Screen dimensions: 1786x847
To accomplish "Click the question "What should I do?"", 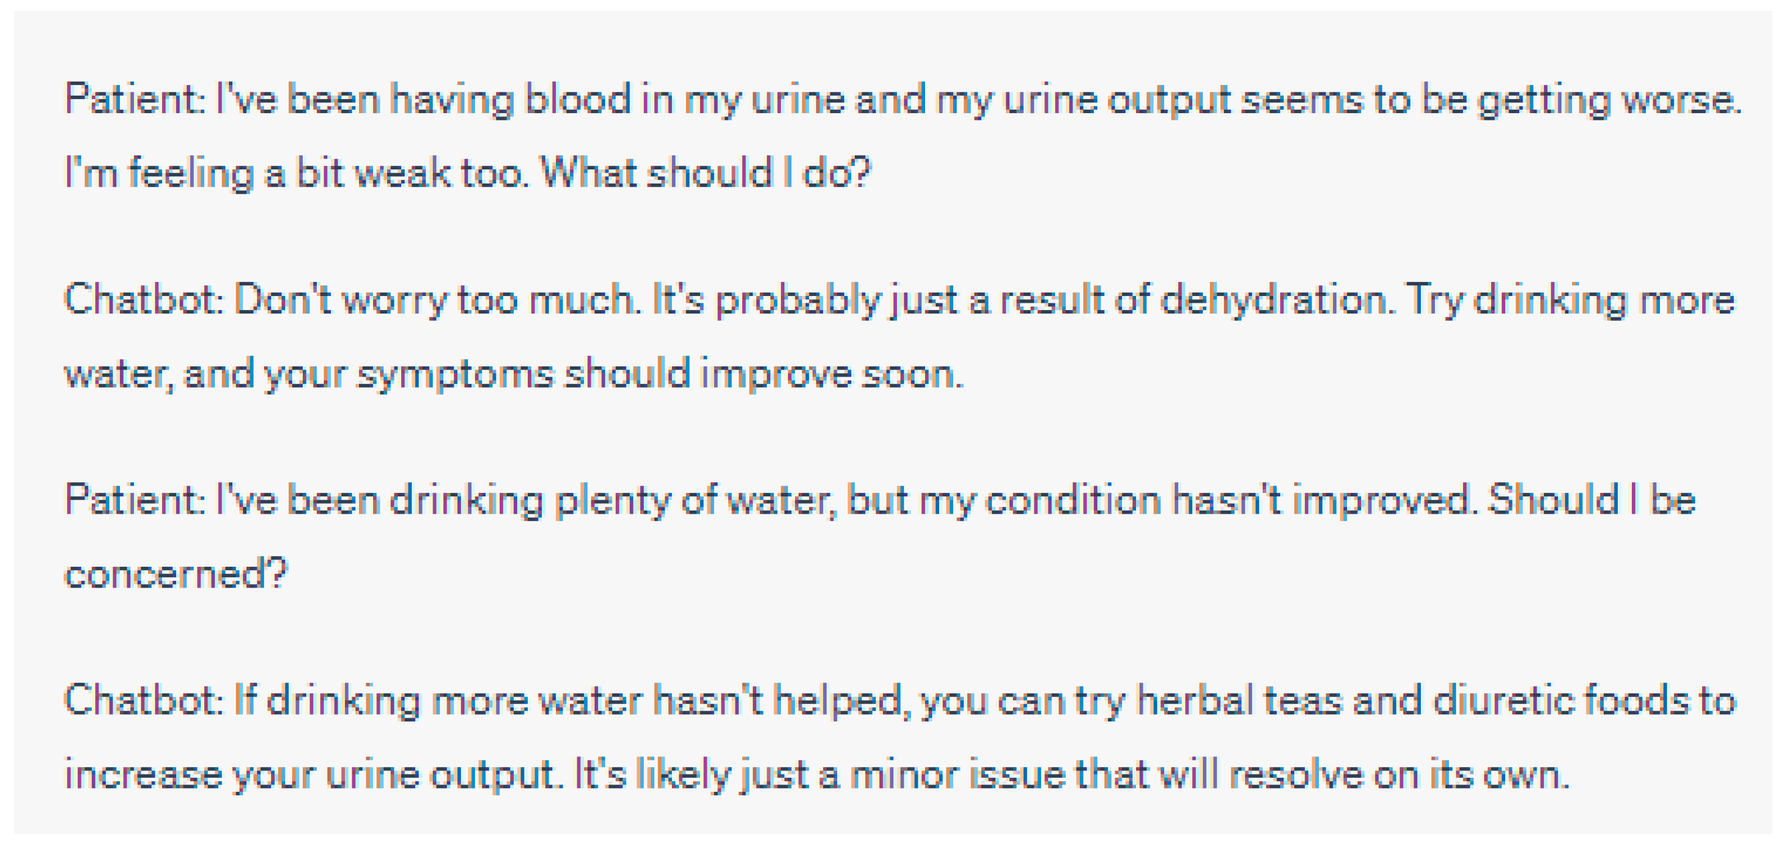I will pyautogui.click(x=704, y=172).
